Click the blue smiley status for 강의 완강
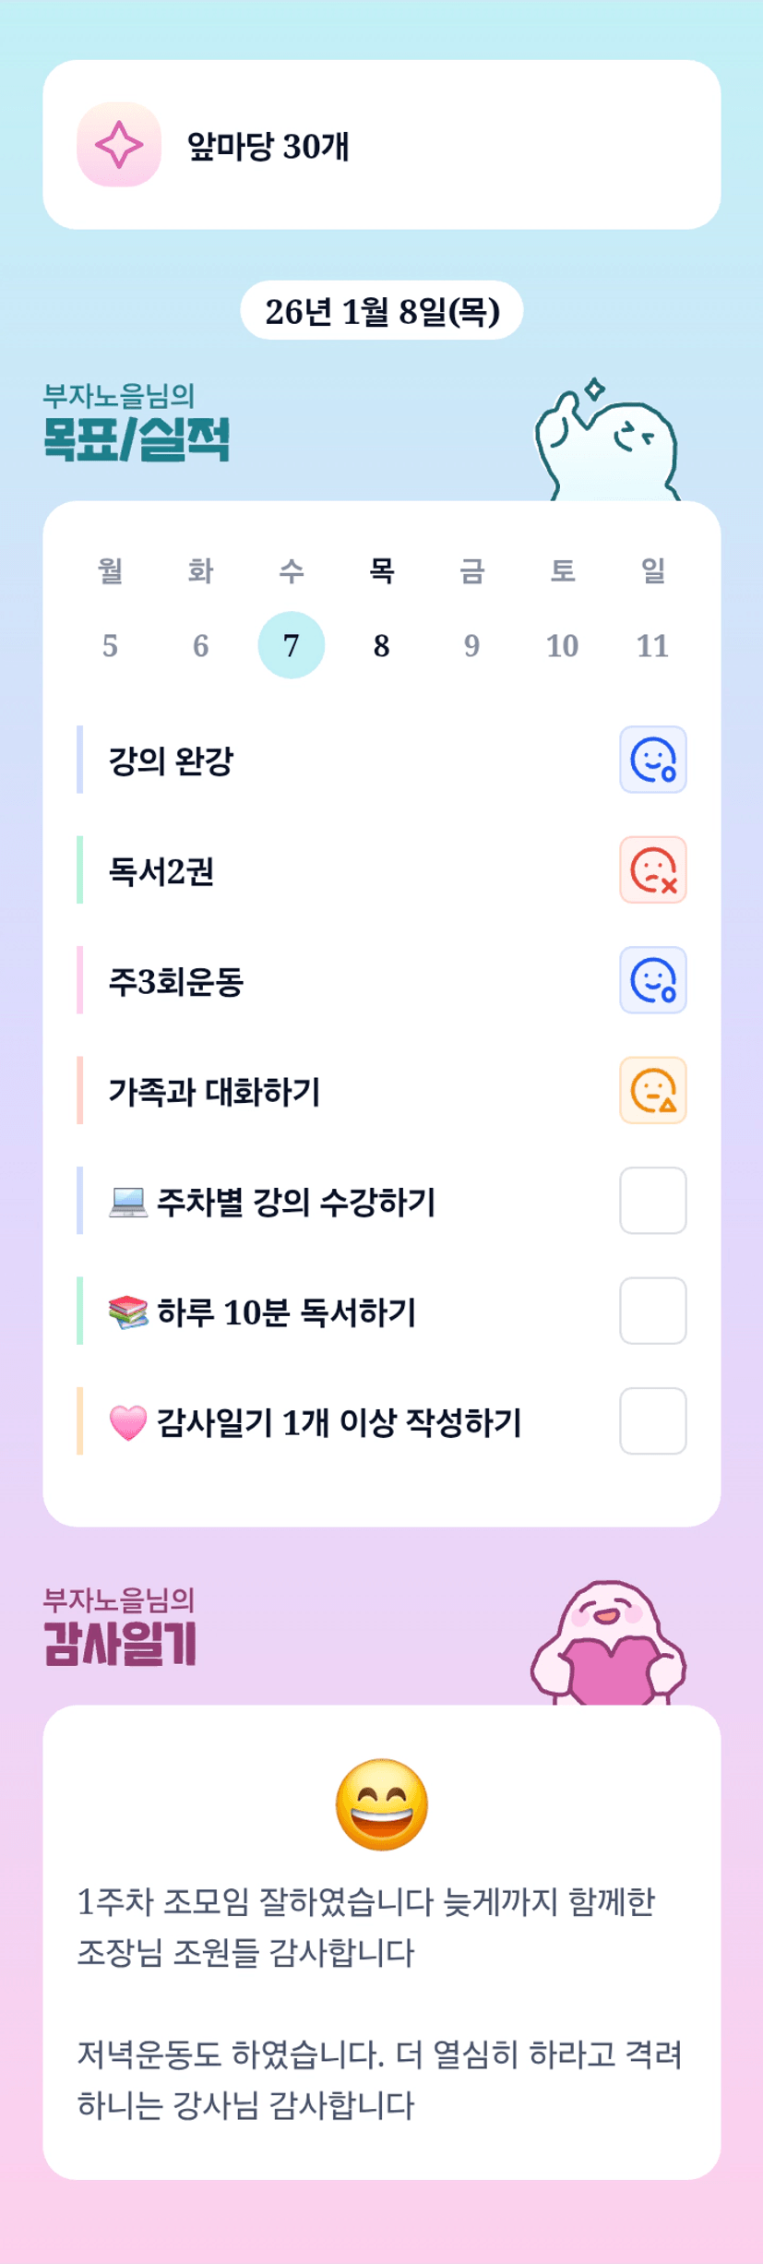Screen dimensions: 763x2264 [652, 760]
